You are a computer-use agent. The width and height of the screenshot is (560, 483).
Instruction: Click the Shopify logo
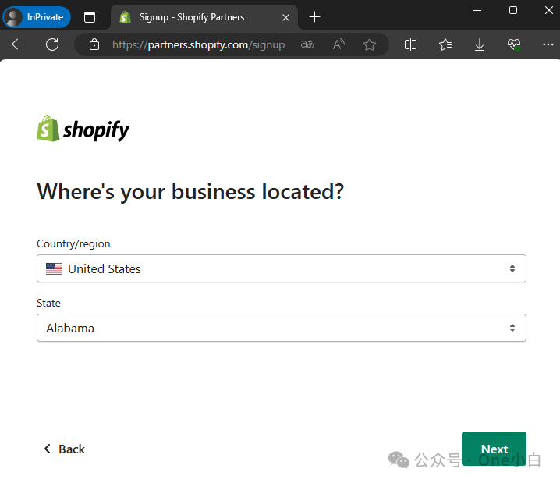click(83, 129)
